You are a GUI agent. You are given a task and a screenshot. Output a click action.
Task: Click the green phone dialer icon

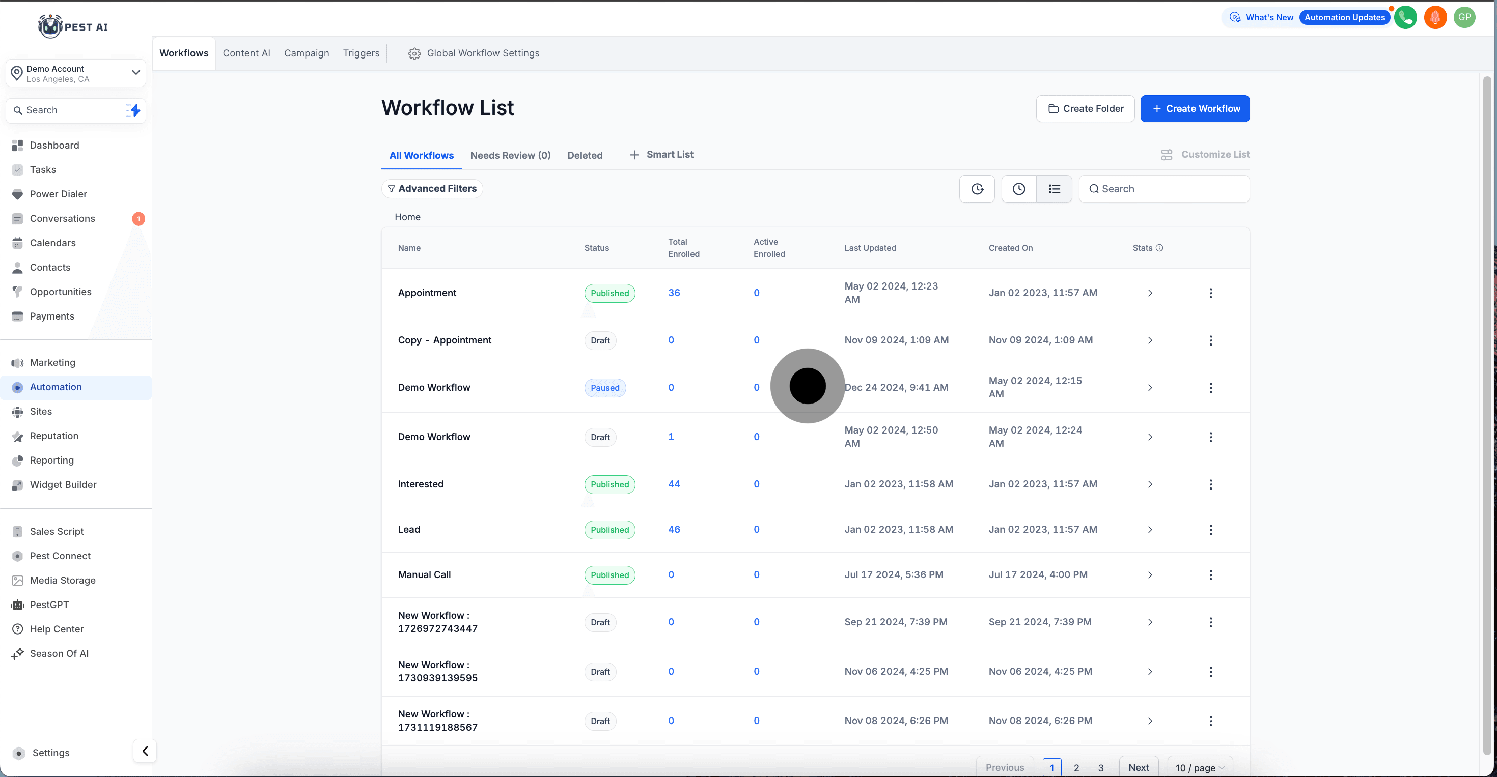click(1405, 17)
